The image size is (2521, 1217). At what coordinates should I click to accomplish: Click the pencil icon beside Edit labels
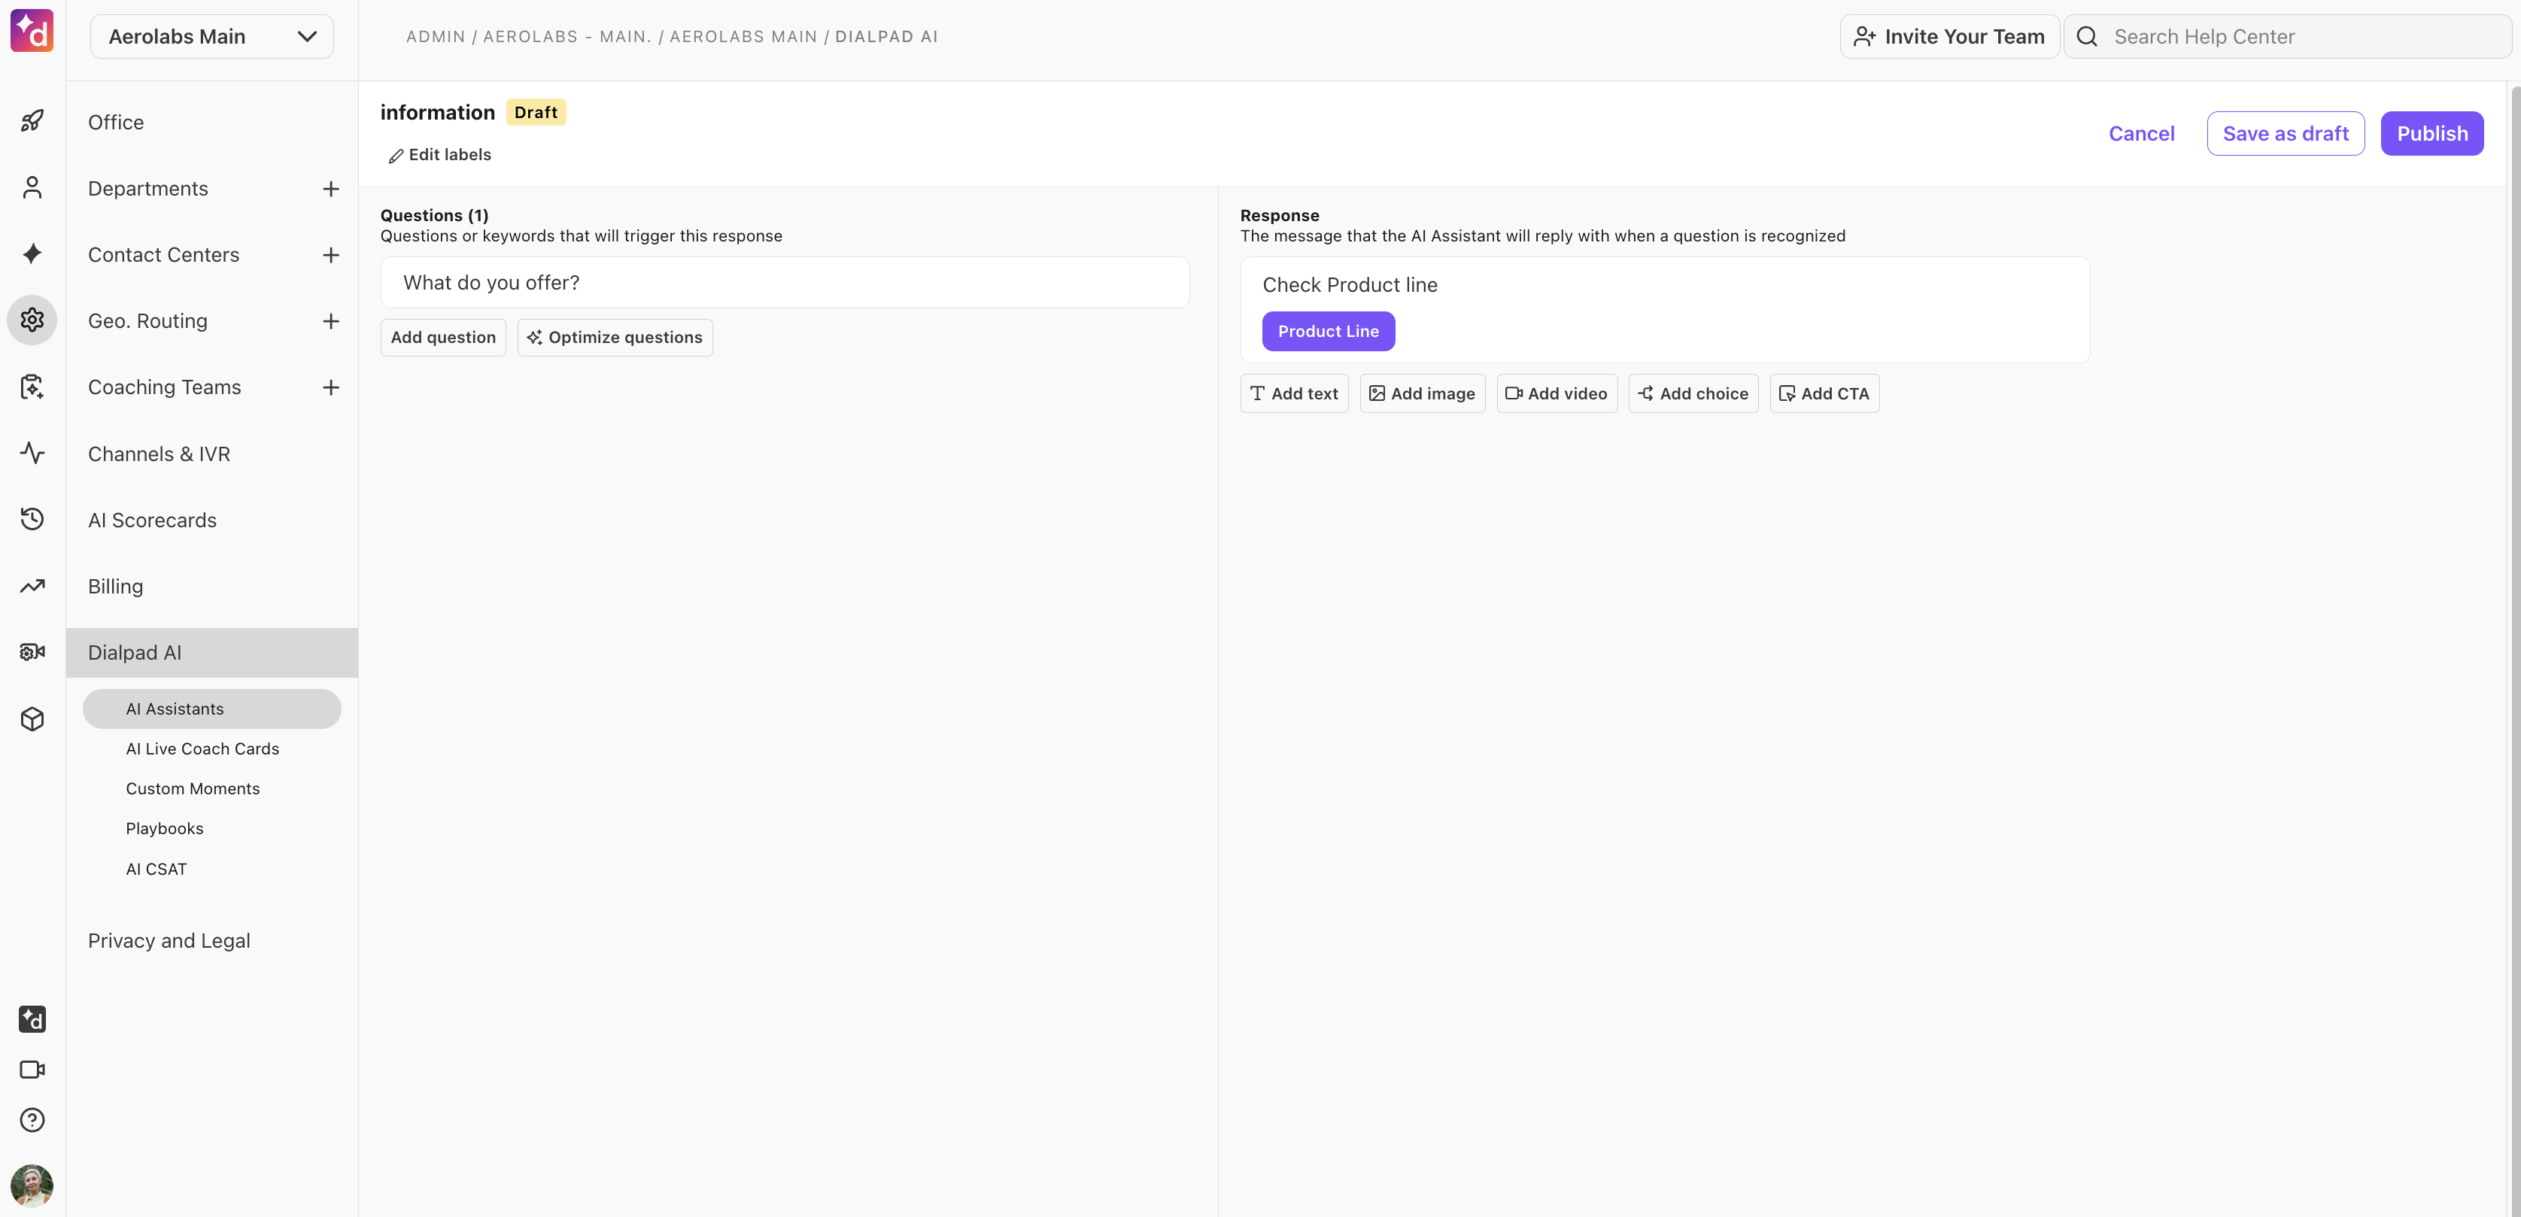click(396, 156)
